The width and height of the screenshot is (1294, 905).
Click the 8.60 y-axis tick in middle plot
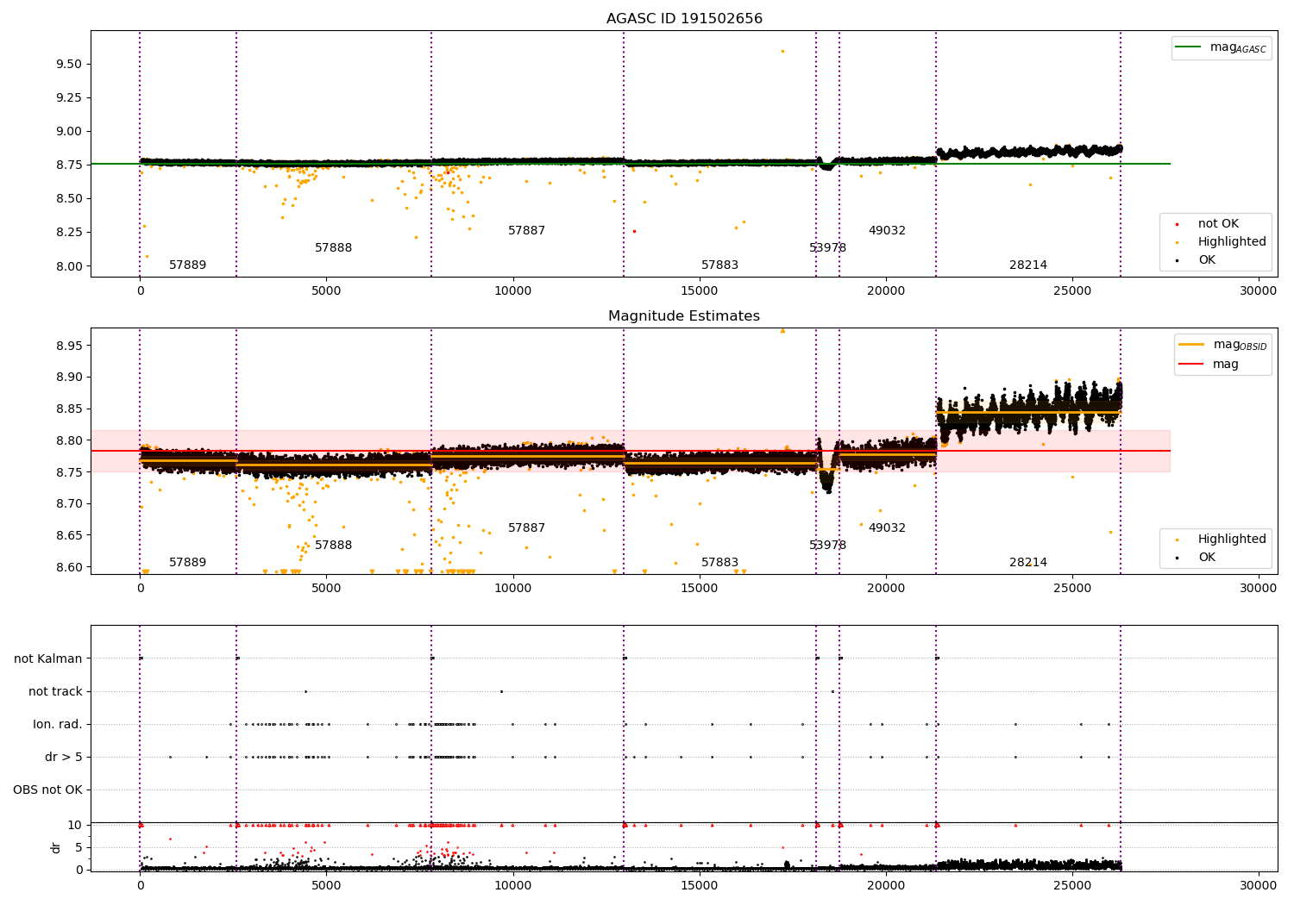[x=69, y=567]
